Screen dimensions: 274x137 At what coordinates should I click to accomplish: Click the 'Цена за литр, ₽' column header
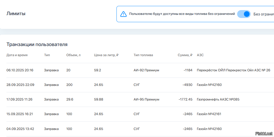click(106, 55)
